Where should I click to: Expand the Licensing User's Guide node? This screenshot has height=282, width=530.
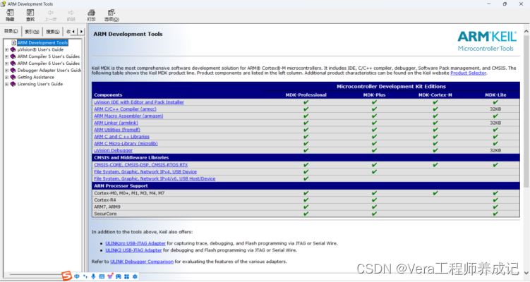(x=6, y=84)
